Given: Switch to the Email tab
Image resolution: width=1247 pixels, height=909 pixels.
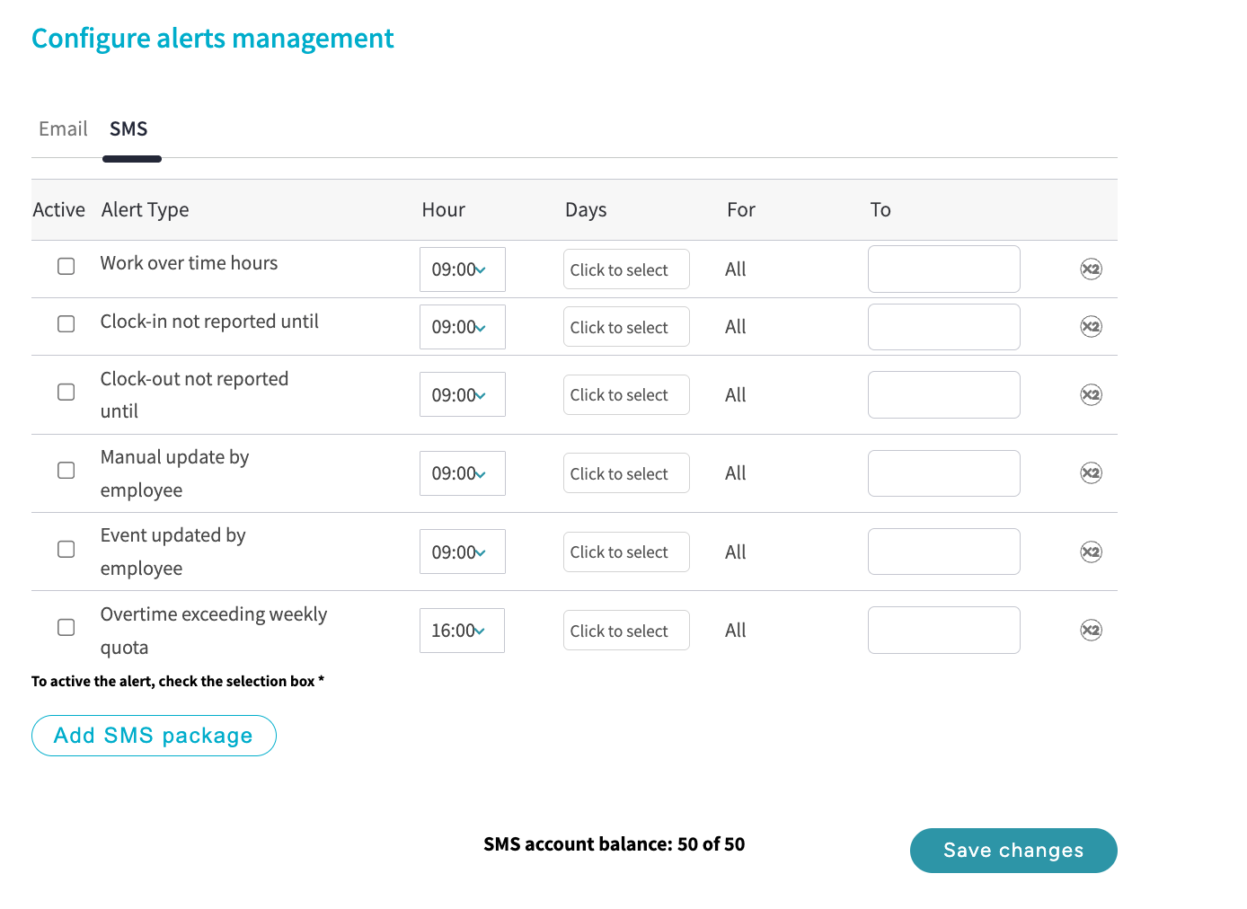Looking at the screenshot, I should pyautogui.click(x=63, y=129).
